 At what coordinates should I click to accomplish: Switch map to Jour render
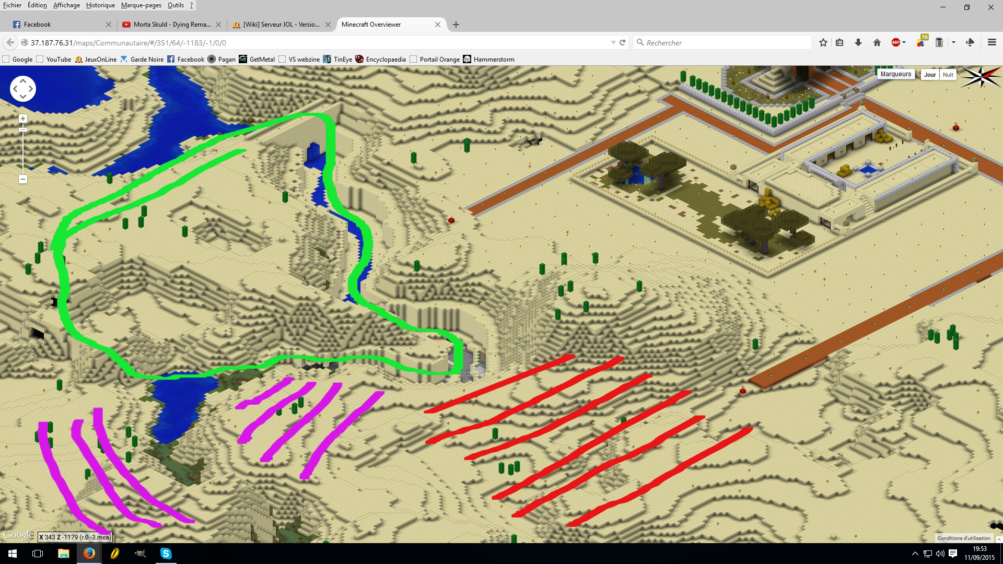[930, 75]
